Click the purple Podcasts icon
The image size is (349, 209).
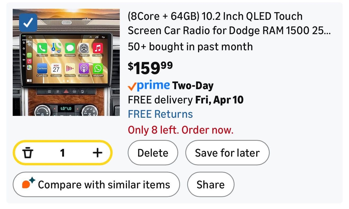coord(84,69)
